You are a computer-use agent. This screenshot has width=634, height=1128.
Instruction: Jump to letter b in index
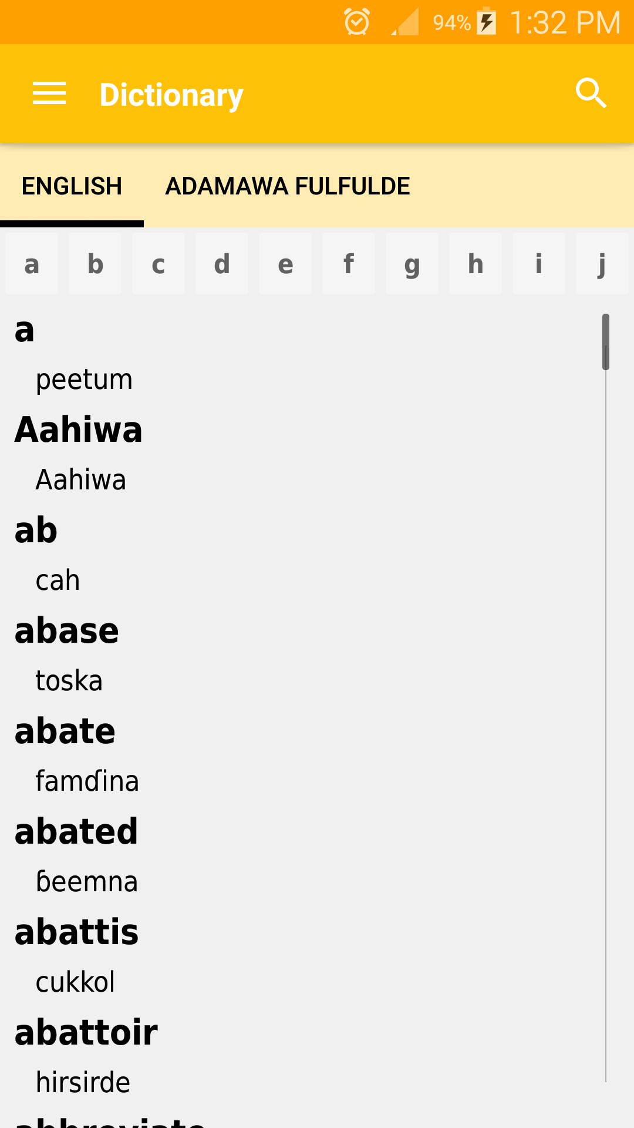95,264
